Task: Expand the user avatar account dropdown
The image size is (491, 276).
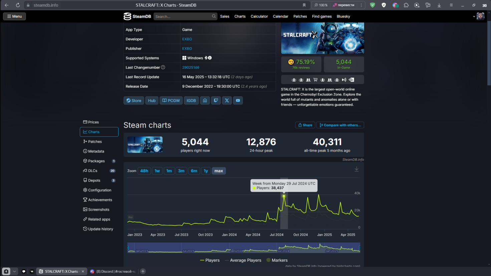Action: click(x=479, y=16)
